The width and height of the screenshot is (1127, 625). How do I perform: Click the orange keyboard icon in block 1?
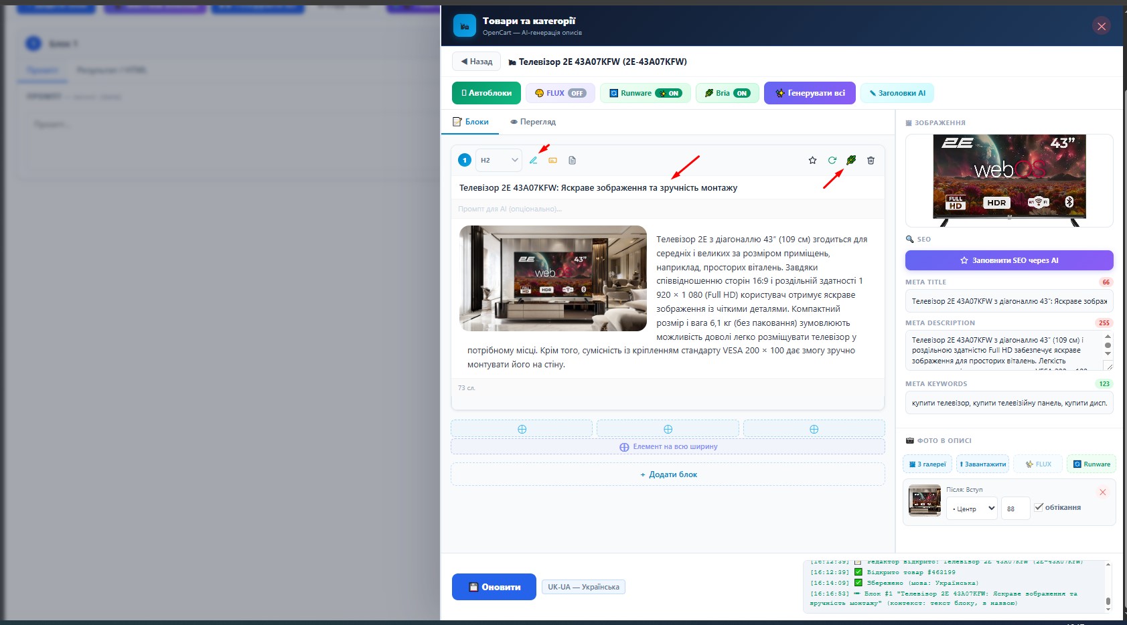(x=552, y=161)
